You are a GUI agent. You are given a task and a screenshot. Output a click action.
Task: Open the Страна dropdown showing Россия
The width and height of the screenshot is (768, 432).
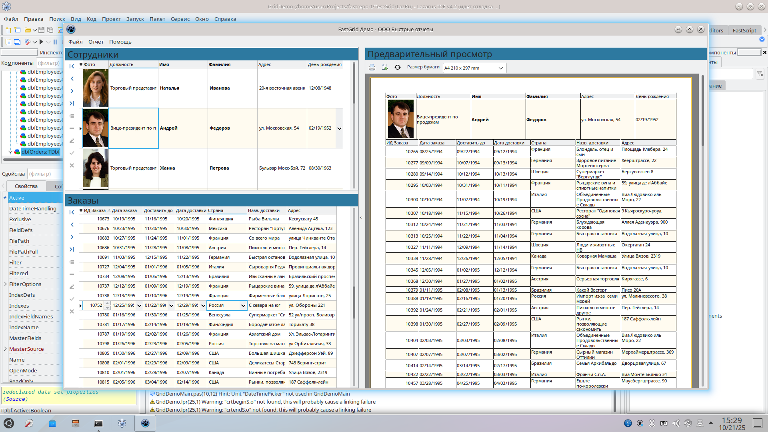click(243, 306)
